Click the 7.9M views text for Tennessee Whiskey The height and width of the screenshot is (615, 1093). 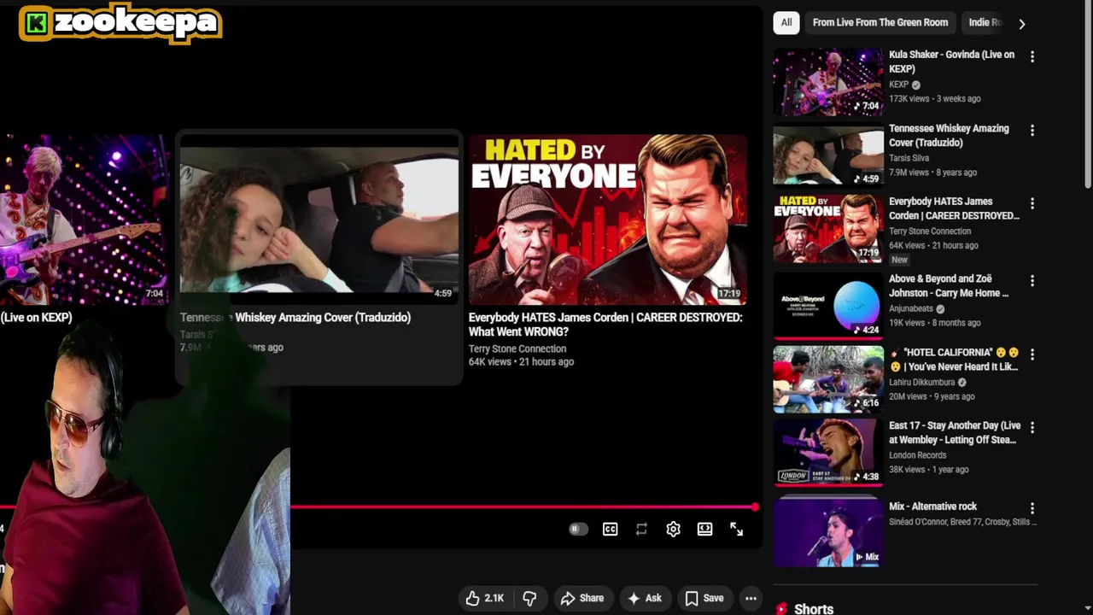pos(909,173)
